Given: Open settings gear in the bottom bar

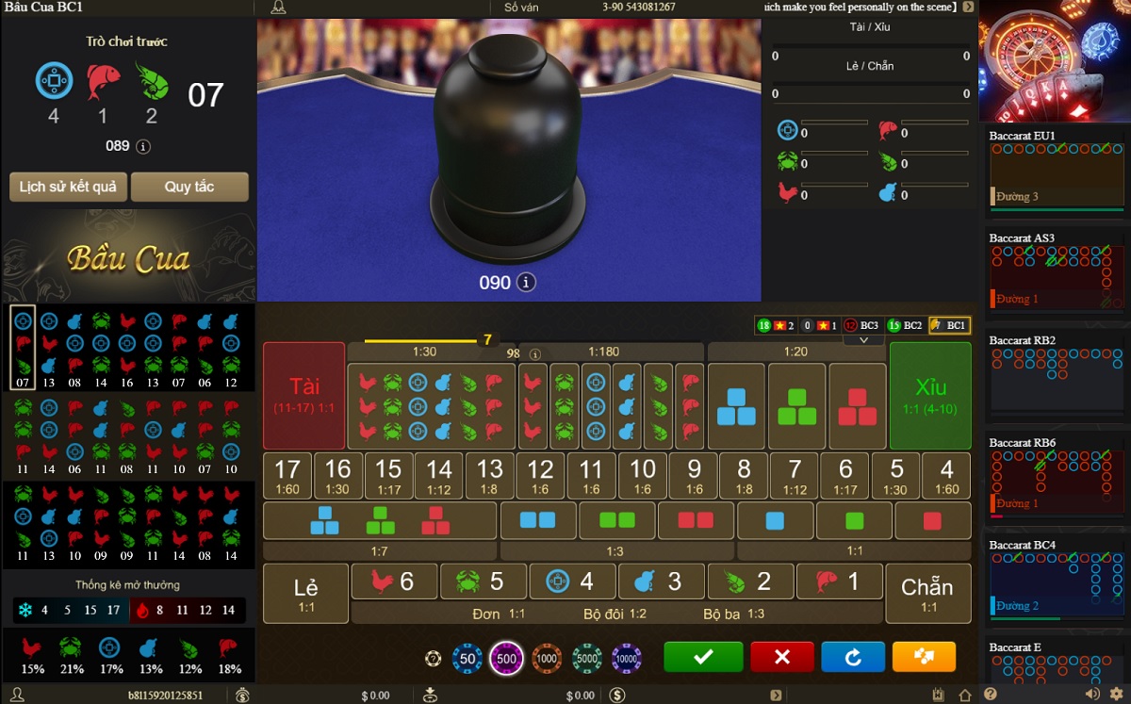Looking at the screenshot, I should tap(1116, 694).
